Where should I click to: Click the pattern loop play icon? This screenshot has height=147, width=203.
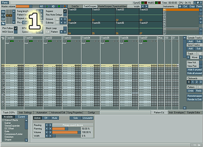(x=53, y=6)
